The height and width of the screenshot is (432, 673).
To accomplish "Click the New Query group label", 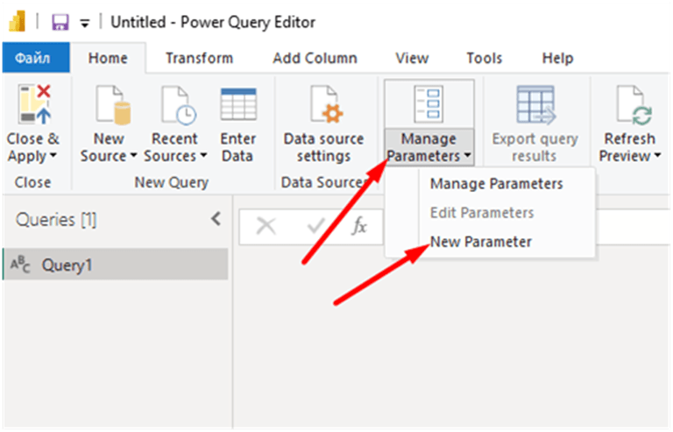I will click(x=172, y=182).
